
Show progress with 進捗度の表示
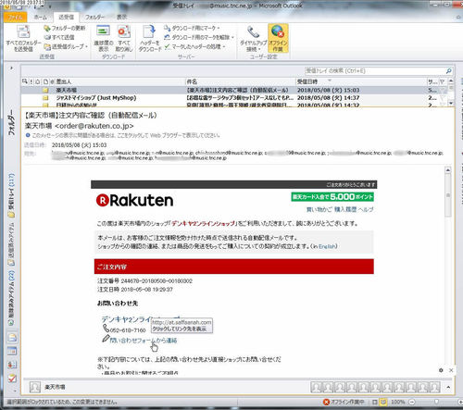[104, 39]
